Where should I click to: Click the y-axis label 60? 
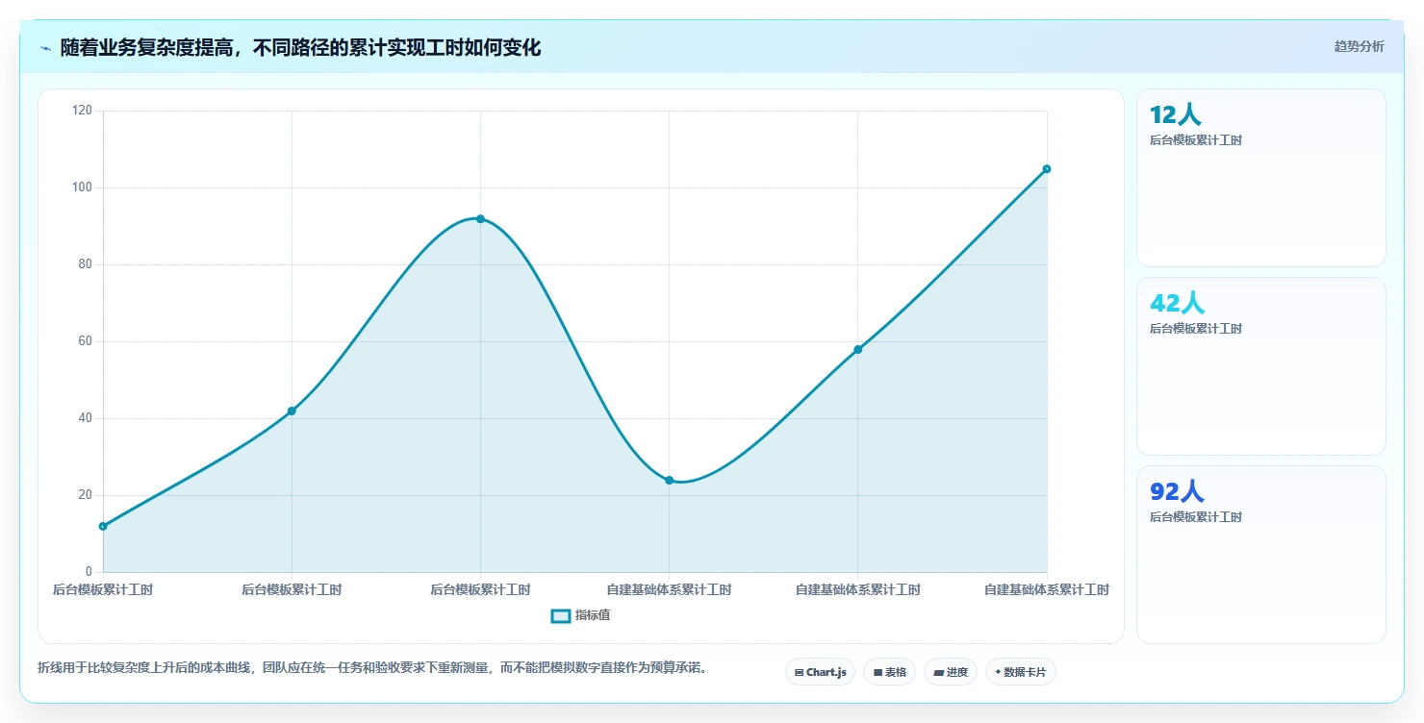click(x=86, y=341)
